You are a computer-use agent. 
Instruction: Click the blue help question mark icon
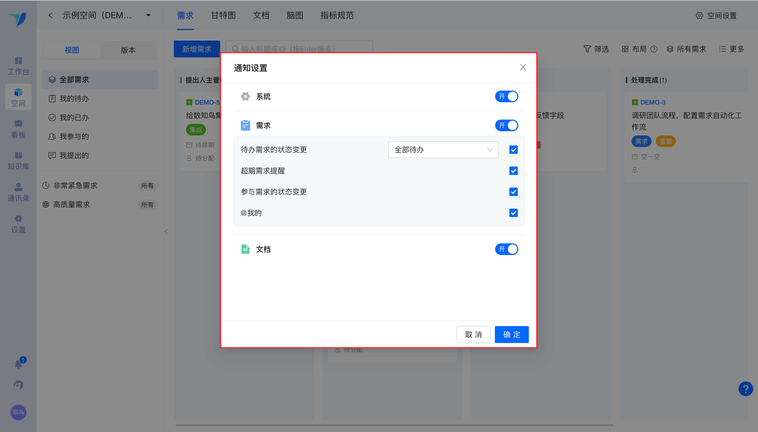745,389
